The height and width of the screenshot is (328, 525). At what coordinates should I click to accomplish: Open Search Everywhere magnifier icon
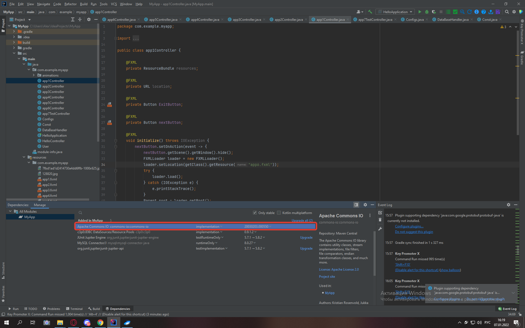[507, 12]
